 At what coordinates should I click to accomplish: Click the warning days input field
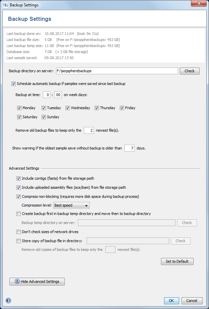pyautogui.click(x=129, y=148)
